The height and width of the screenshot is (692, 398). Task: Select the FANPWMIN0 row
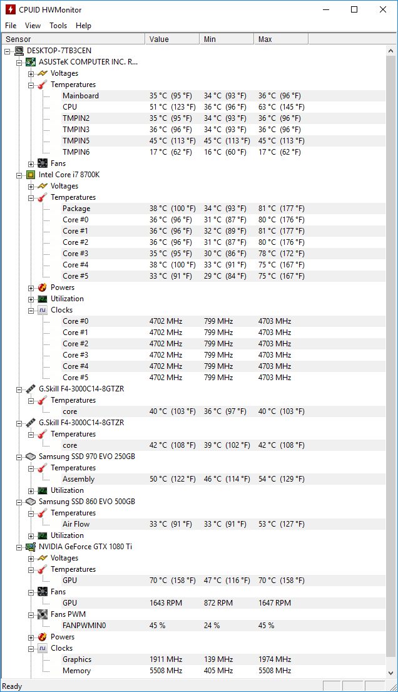[223, 626]
